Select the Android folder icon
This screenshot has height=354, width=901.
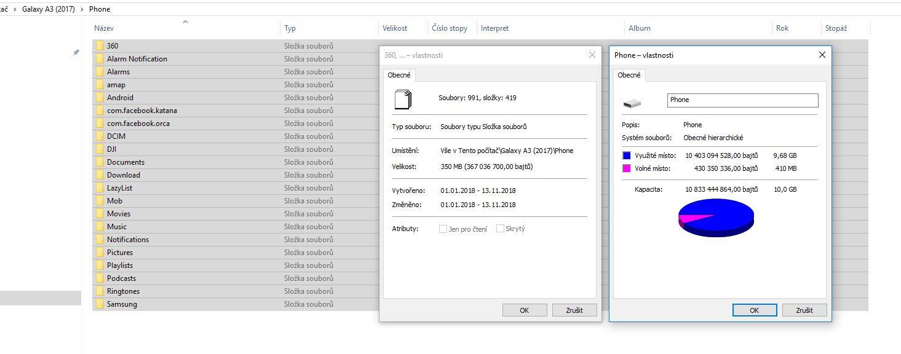(x=99, y=98)
